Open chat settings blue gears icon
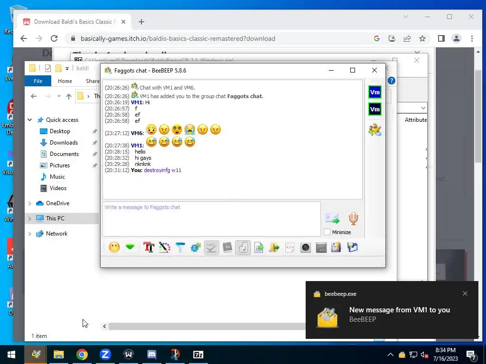This screenshot has width=486, height=364. pyautogui.click(x=196, y=247)
